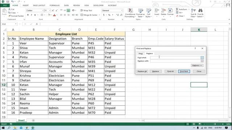This screenshot has height=130, width=232.
Task: Open Format as Table gallery
Action: (140, 13)
